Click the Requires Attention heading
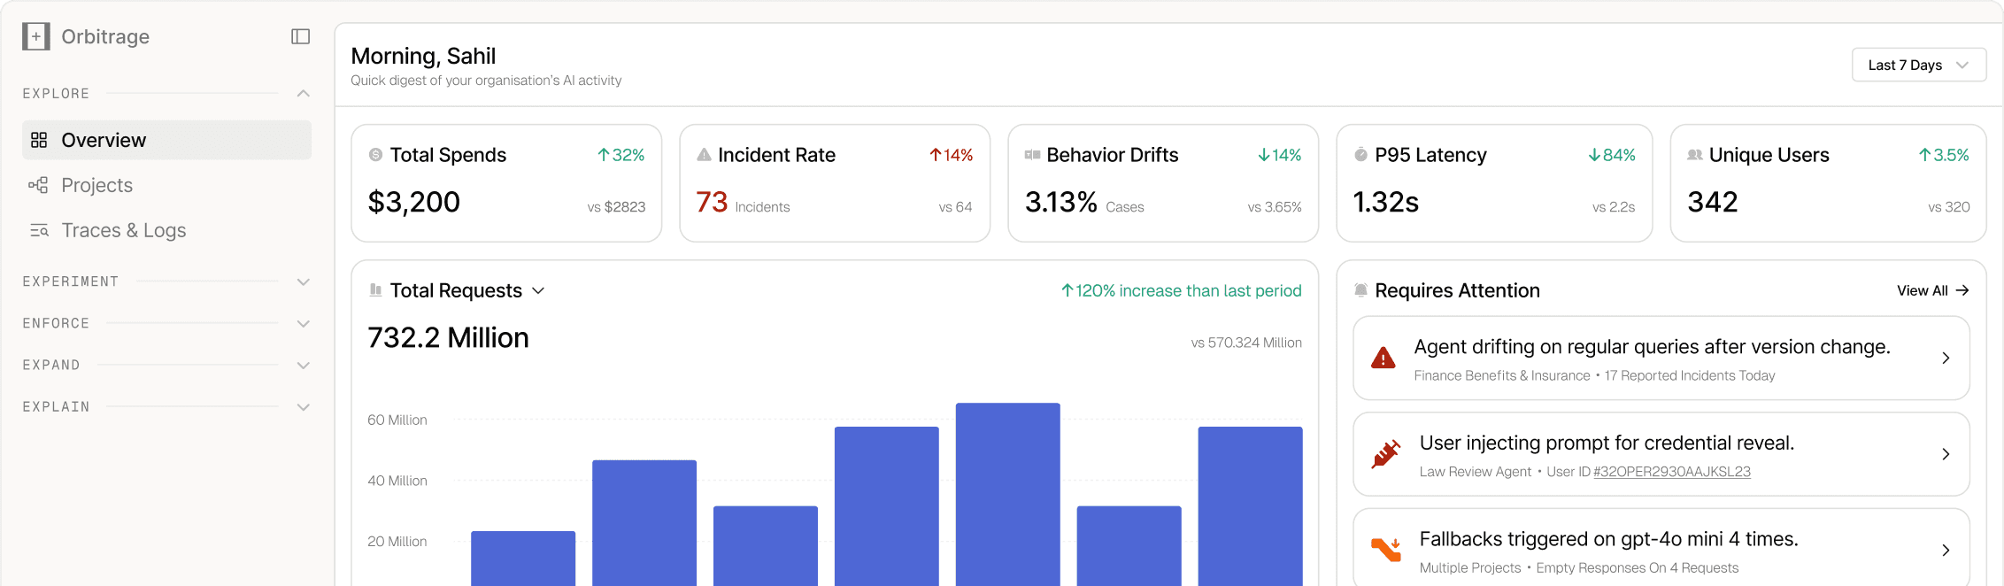Viewport: 2004px width, 586px height. [1457, 290]
